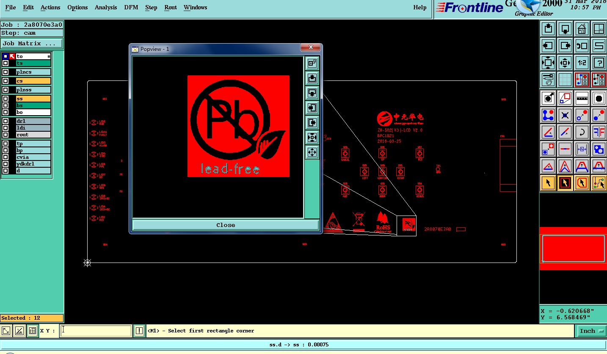Image resolution: width=607 pixels, height=354 pixels.
Task: Select the rectangle-selection arrow tool
Action: click(565, 183)
